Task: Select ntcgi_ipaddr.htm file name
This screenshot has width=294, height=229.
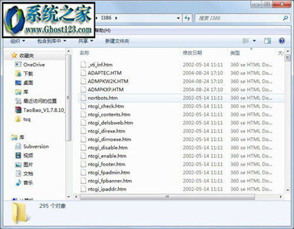Action: pyautogui.click(x=107, y=189)
